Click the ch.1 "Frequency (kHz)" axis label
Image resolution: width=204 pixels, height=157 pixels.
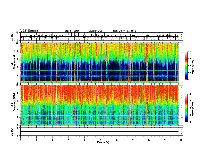tap(14, 60)
